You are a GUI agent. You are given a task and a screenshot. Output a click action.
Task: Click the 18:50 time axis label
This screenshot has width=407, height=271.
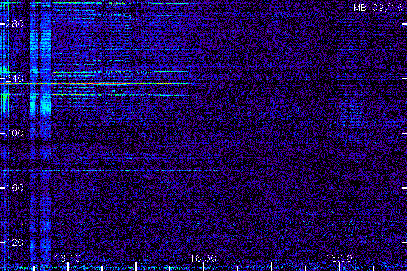click(x=339, y=258)
